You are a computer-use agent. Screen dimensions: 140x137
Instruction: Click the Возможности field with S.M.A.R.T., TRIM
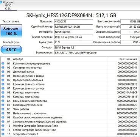97,53
